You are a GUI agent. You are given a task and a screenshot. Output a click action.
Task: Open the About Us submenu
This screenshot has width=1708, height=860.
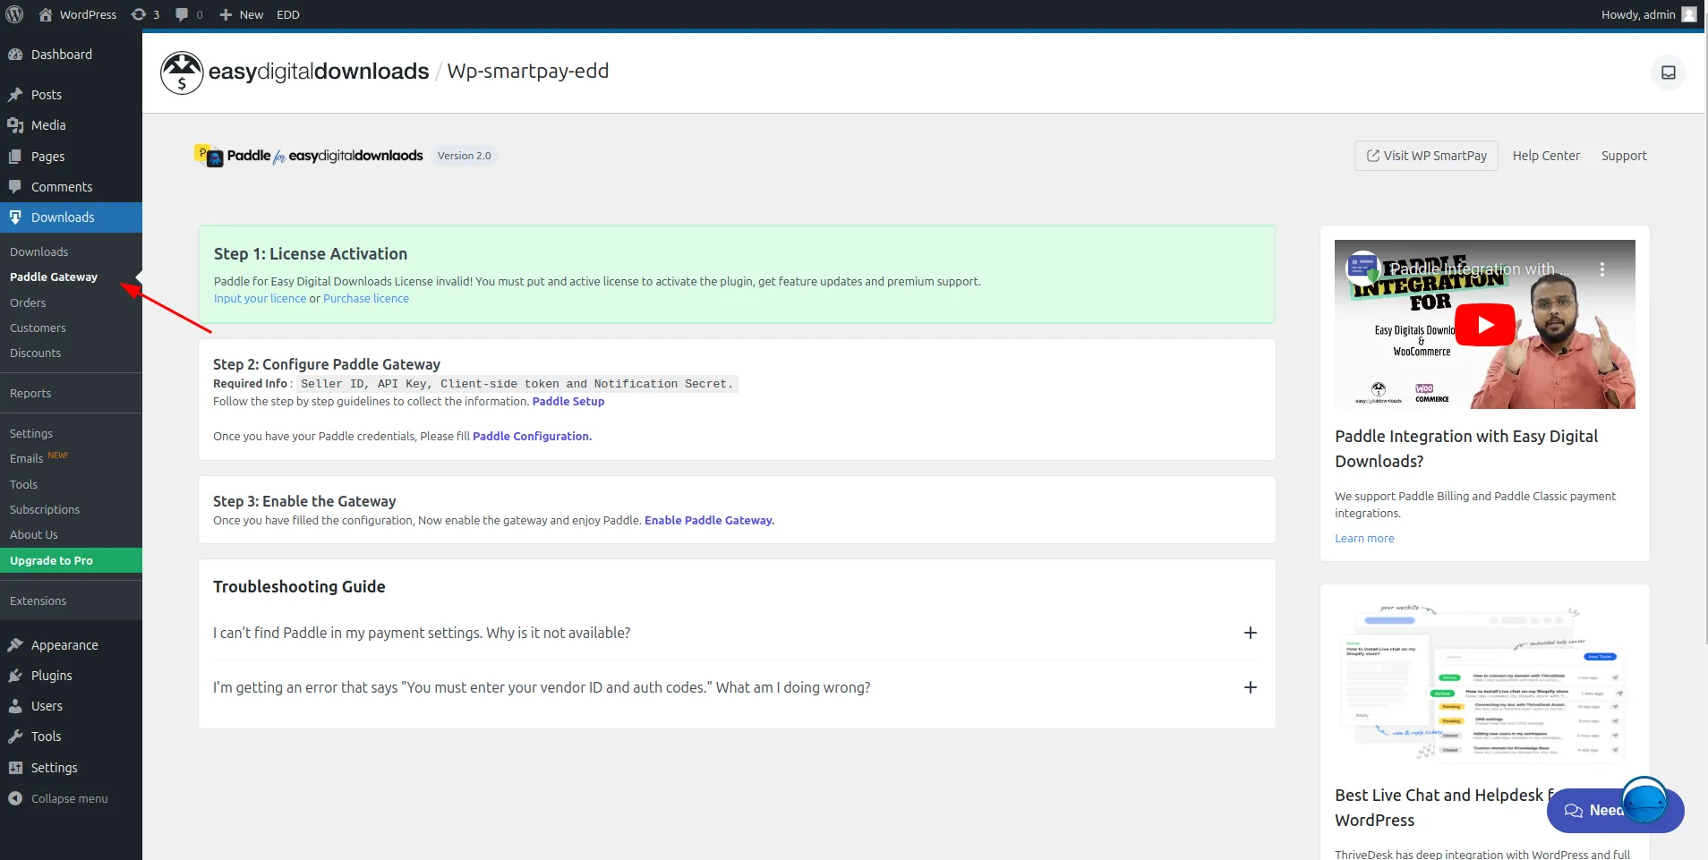tap(34, 535)
